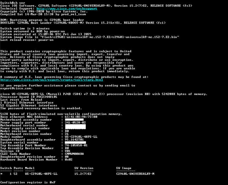Click 'Configuration register is 0xF' line
Screen dimensions: 228x185
pyautogui.click(x=28, y=182)
